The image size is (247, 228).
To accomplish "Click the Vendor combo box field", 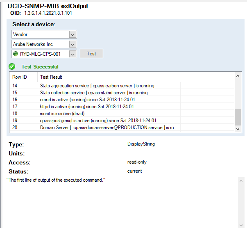I will tap(44, 34).
